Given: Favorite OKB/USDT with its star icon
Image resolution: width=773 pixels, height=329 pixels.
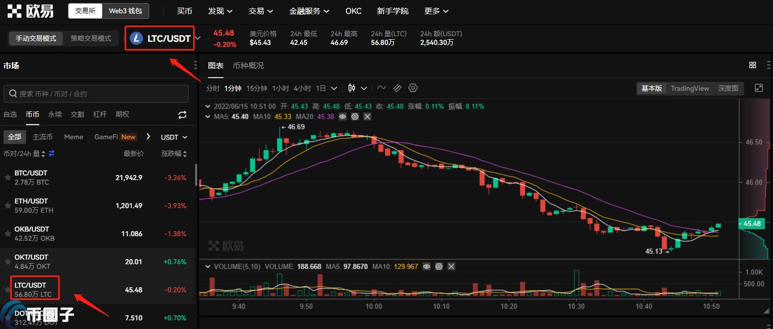Looking at the screenshot, I should point(8,234).
